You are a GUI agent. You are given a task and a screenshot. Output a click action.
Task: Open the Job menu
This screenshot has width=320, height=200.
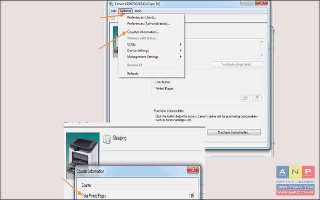click(113, 11)
